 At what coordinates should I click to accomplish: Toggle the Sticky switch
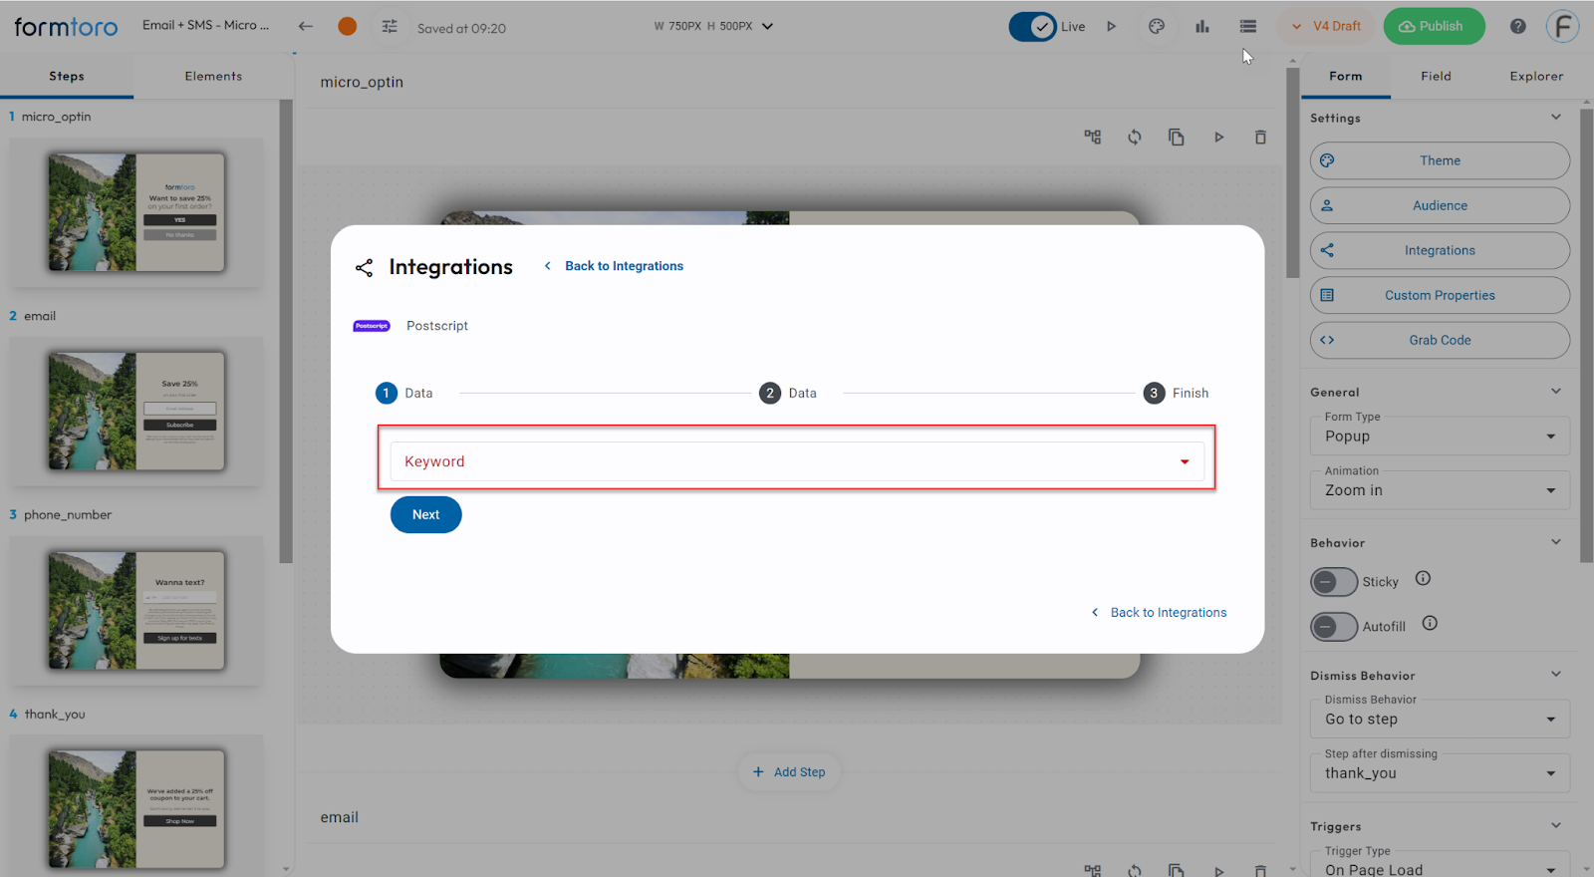[x=1334, y=582]
